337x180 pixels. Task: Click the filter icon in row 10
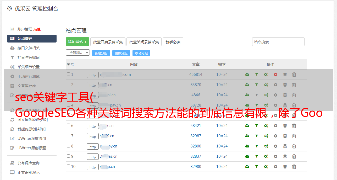click(257, 167)
